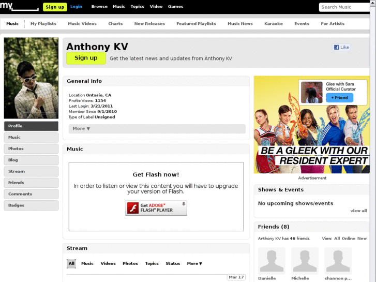Viewport: 376px width, 282px height.
Task: Open the Browse menu
Action: coord(99,7)
